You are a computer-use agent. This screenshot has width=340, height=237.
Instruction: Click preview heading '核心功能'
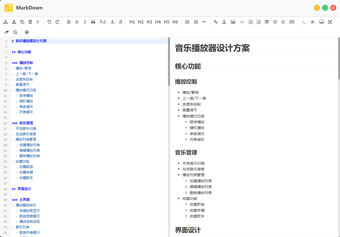coord(188,66)
